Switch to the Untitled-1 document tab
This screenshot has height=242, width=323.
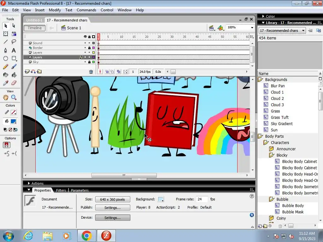coord(34,20)
